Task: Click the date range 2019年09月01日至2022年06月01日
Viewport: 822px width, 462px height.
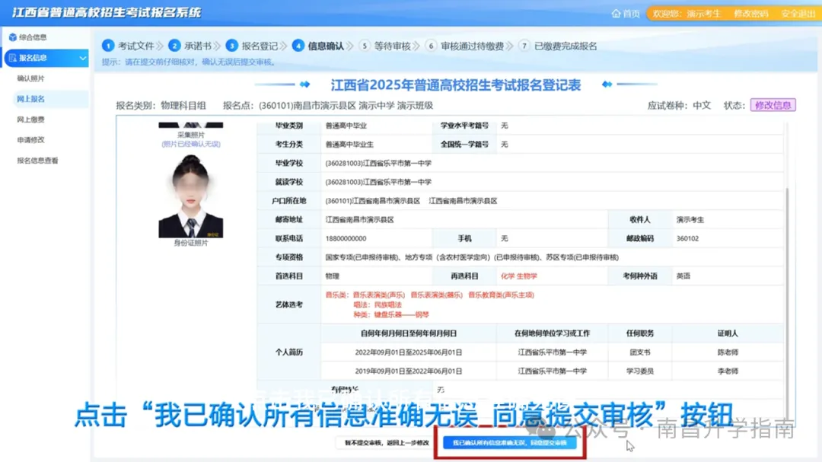Action: coord(409,371)
